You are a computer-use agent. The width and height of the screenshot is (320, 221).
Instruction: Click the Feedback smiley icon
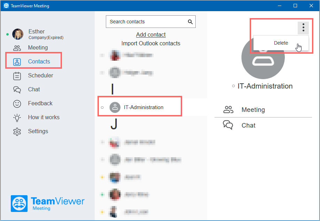[17, 104]
